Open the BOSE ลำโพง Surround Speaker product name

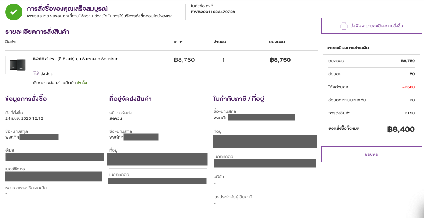(x=75, y=59)
